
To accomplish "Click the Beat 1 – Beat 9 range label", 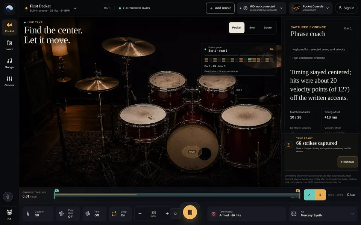I will (335, 195).
